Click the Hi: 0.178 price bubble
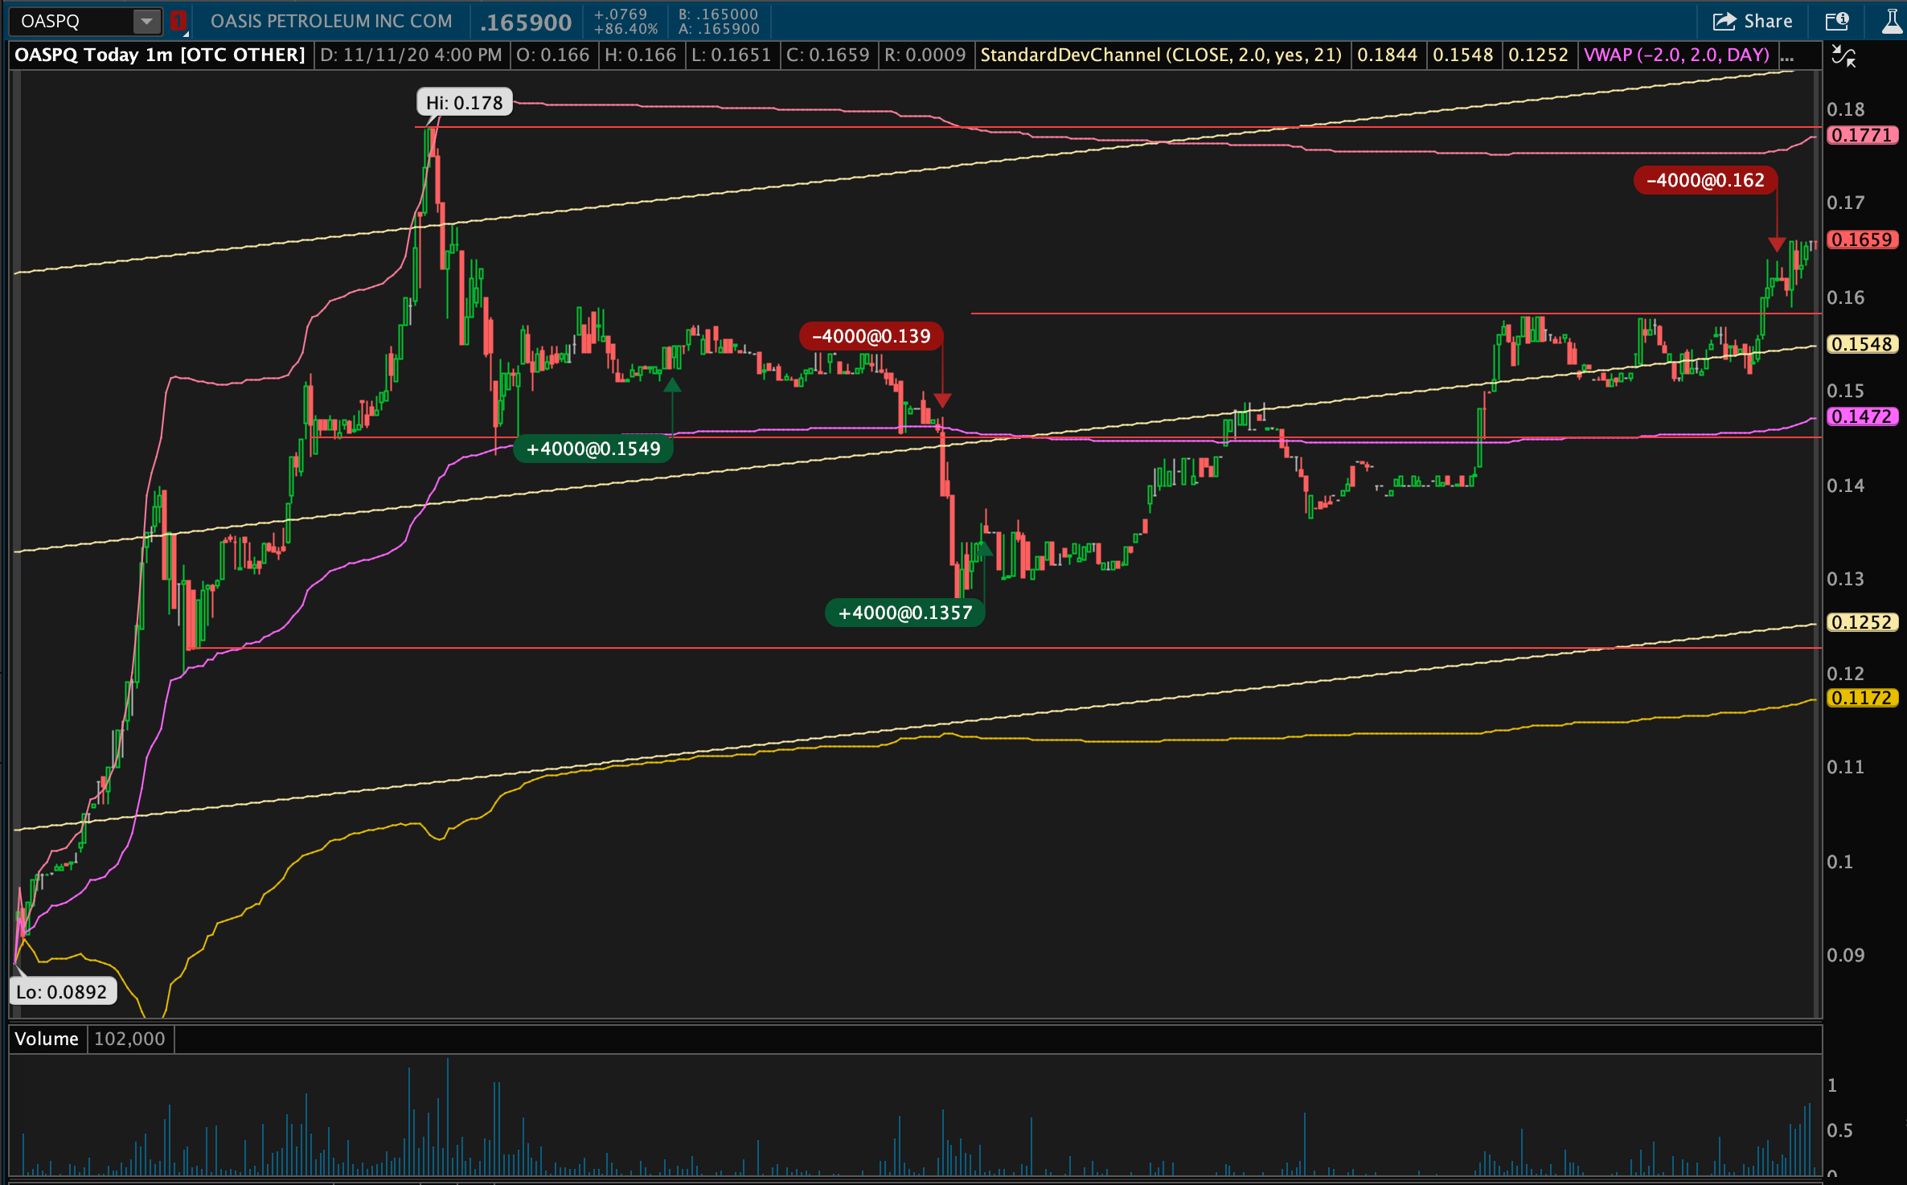Viewport: 1907px width, 1185px height. pyautogui.click(x=464, y=103)
